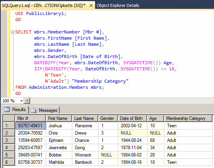Image resolution: width=214 pixels, height=168 pixels.
Task: Open the 100 % zoom dropdown
Action: (22, 101)
